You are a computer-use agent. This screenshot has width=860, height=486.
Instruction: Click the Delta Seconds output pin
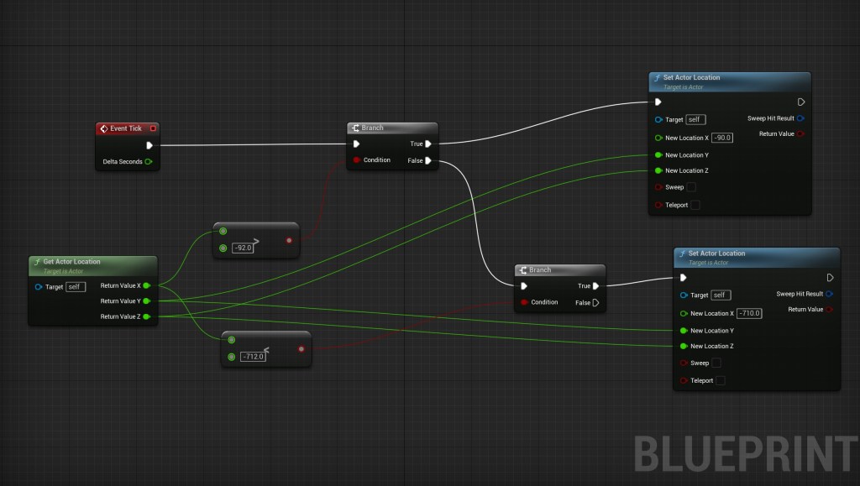[x=149, y=161]
